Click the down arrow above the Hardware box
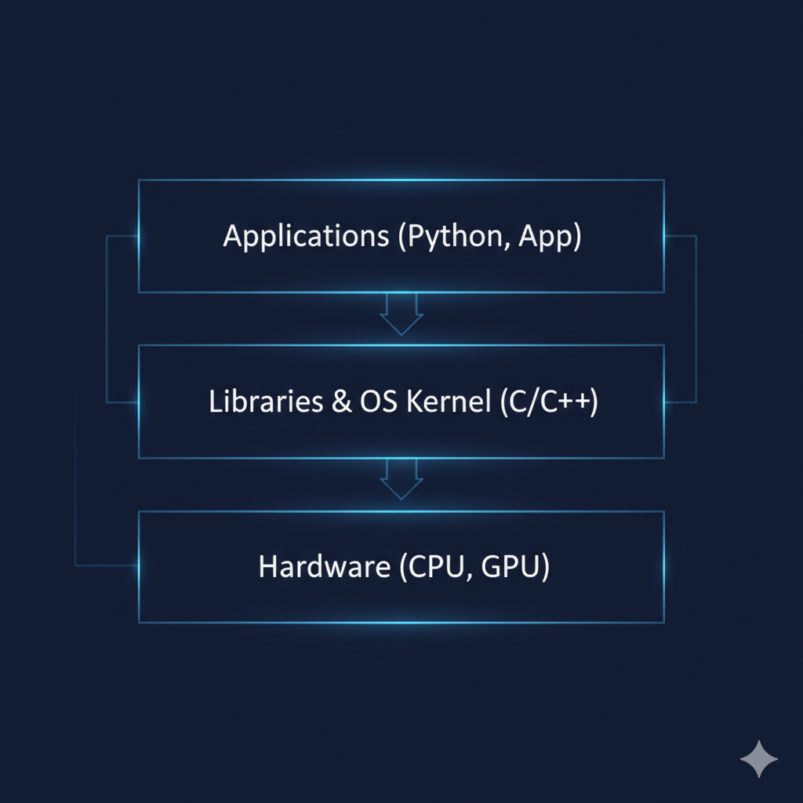 coord(401,480)
